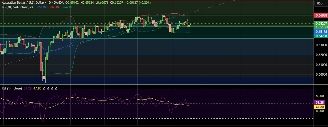Image resolution: width=328 pixels, height=127 pixels.
Task: Click the blue 0.65138 BB legend value
Action: click(x=40, y=7)
